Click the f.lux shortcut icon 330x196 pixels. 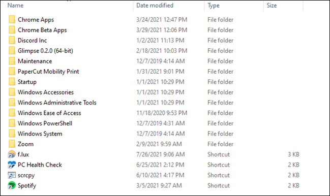pyautogui.click(x=12, y=154)
